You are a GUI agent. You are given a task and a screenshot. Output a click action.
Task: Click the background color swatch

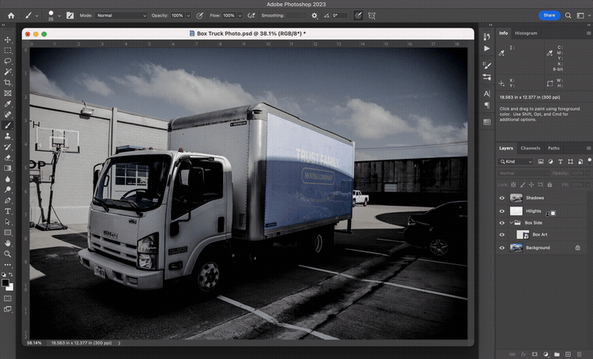pyautogui.click(x=10, y=288)
